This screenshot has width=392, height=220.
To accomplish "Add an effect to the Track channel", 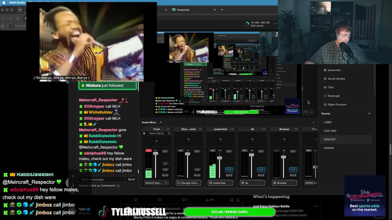I will tap(156, 141).
